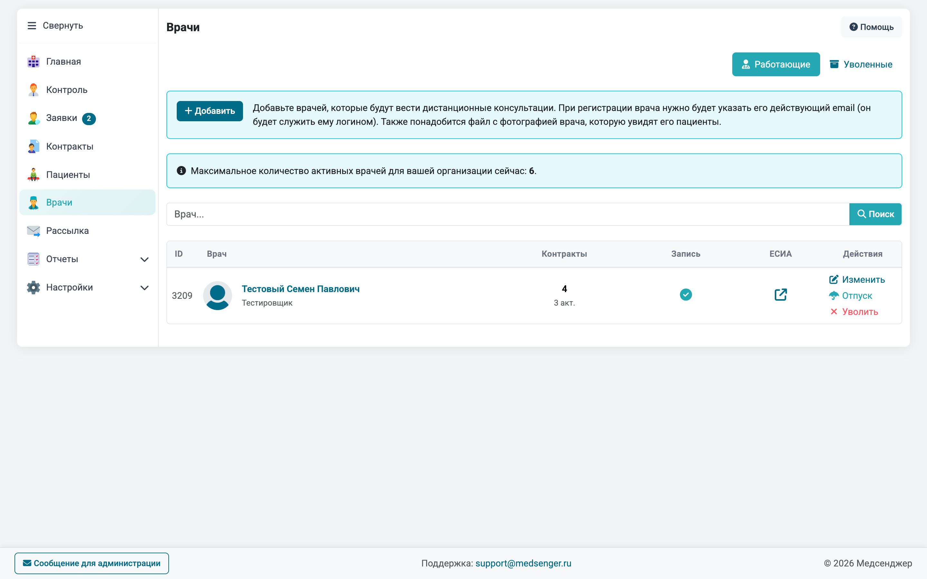Viewport: 927px width, 579px height.
Task: Click the Контроль person icon
Action: point(33,90)
